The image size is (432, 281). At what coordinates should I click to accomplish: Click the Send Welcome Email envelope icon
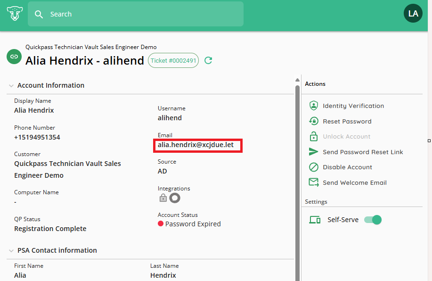point(314,182)
